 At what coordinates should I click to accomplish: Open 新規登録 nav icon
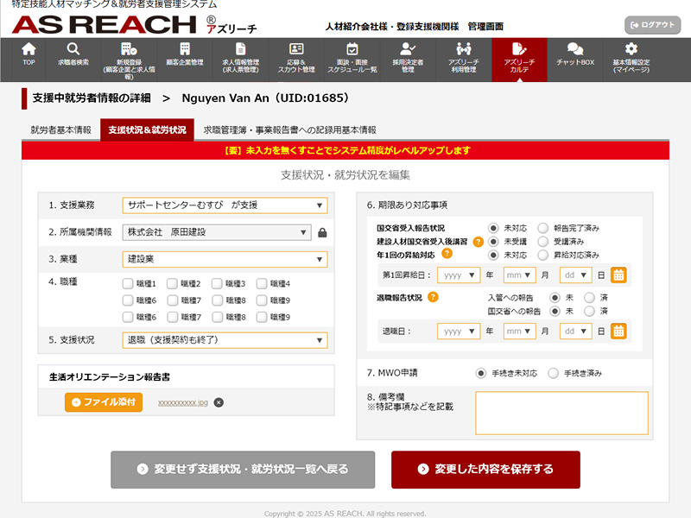pos(129,49)
